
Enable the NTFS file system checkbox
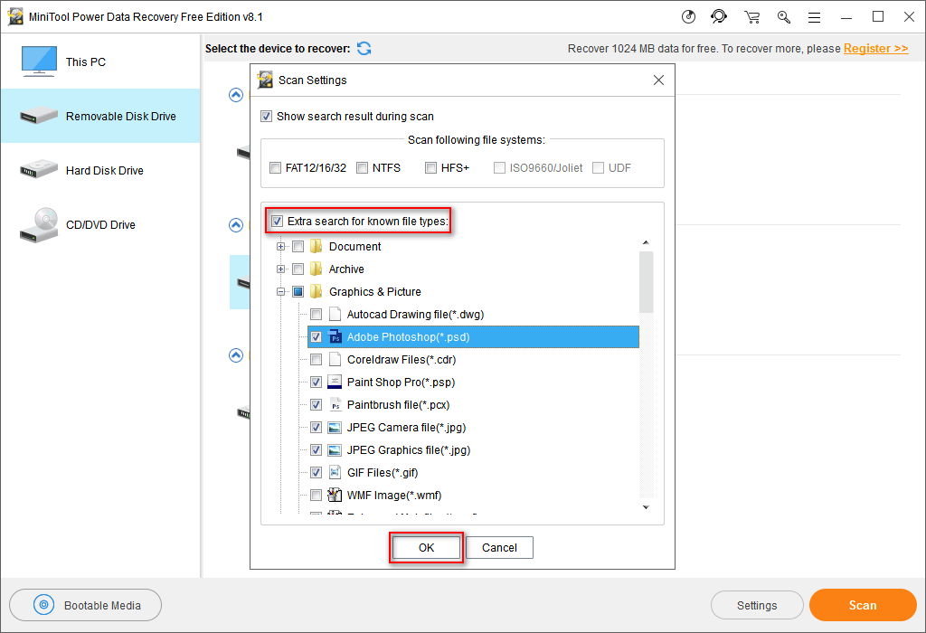tap(362, 167)
